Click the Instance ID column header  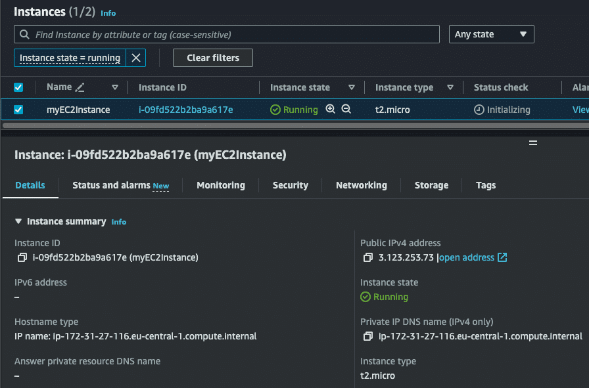click(x=162, y=87)
